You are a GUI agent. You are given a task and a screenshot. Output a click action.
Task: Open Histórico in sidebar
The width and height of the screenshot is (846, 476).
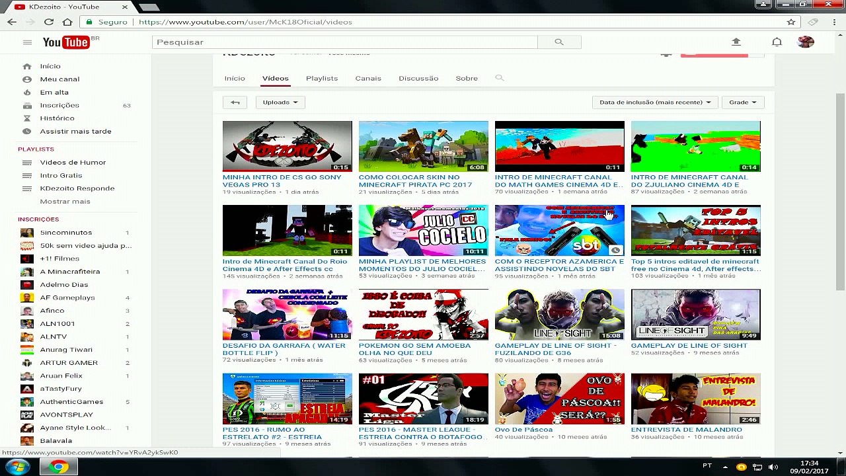[x=57, y=118]
